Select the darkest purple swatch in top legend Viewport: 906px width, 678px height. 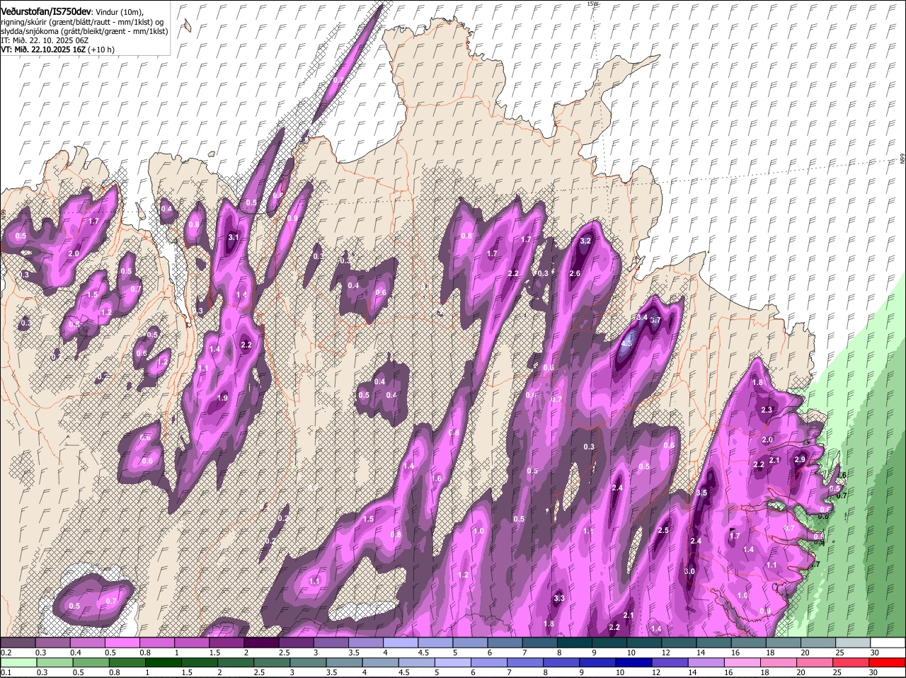click(260, 643)
